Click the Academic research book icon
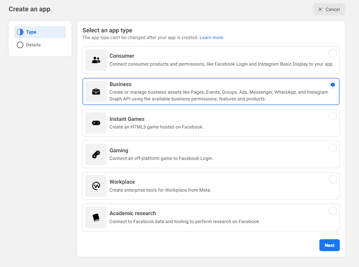The height and width of the screenshot is (267, 359). (x=96, y=217)
